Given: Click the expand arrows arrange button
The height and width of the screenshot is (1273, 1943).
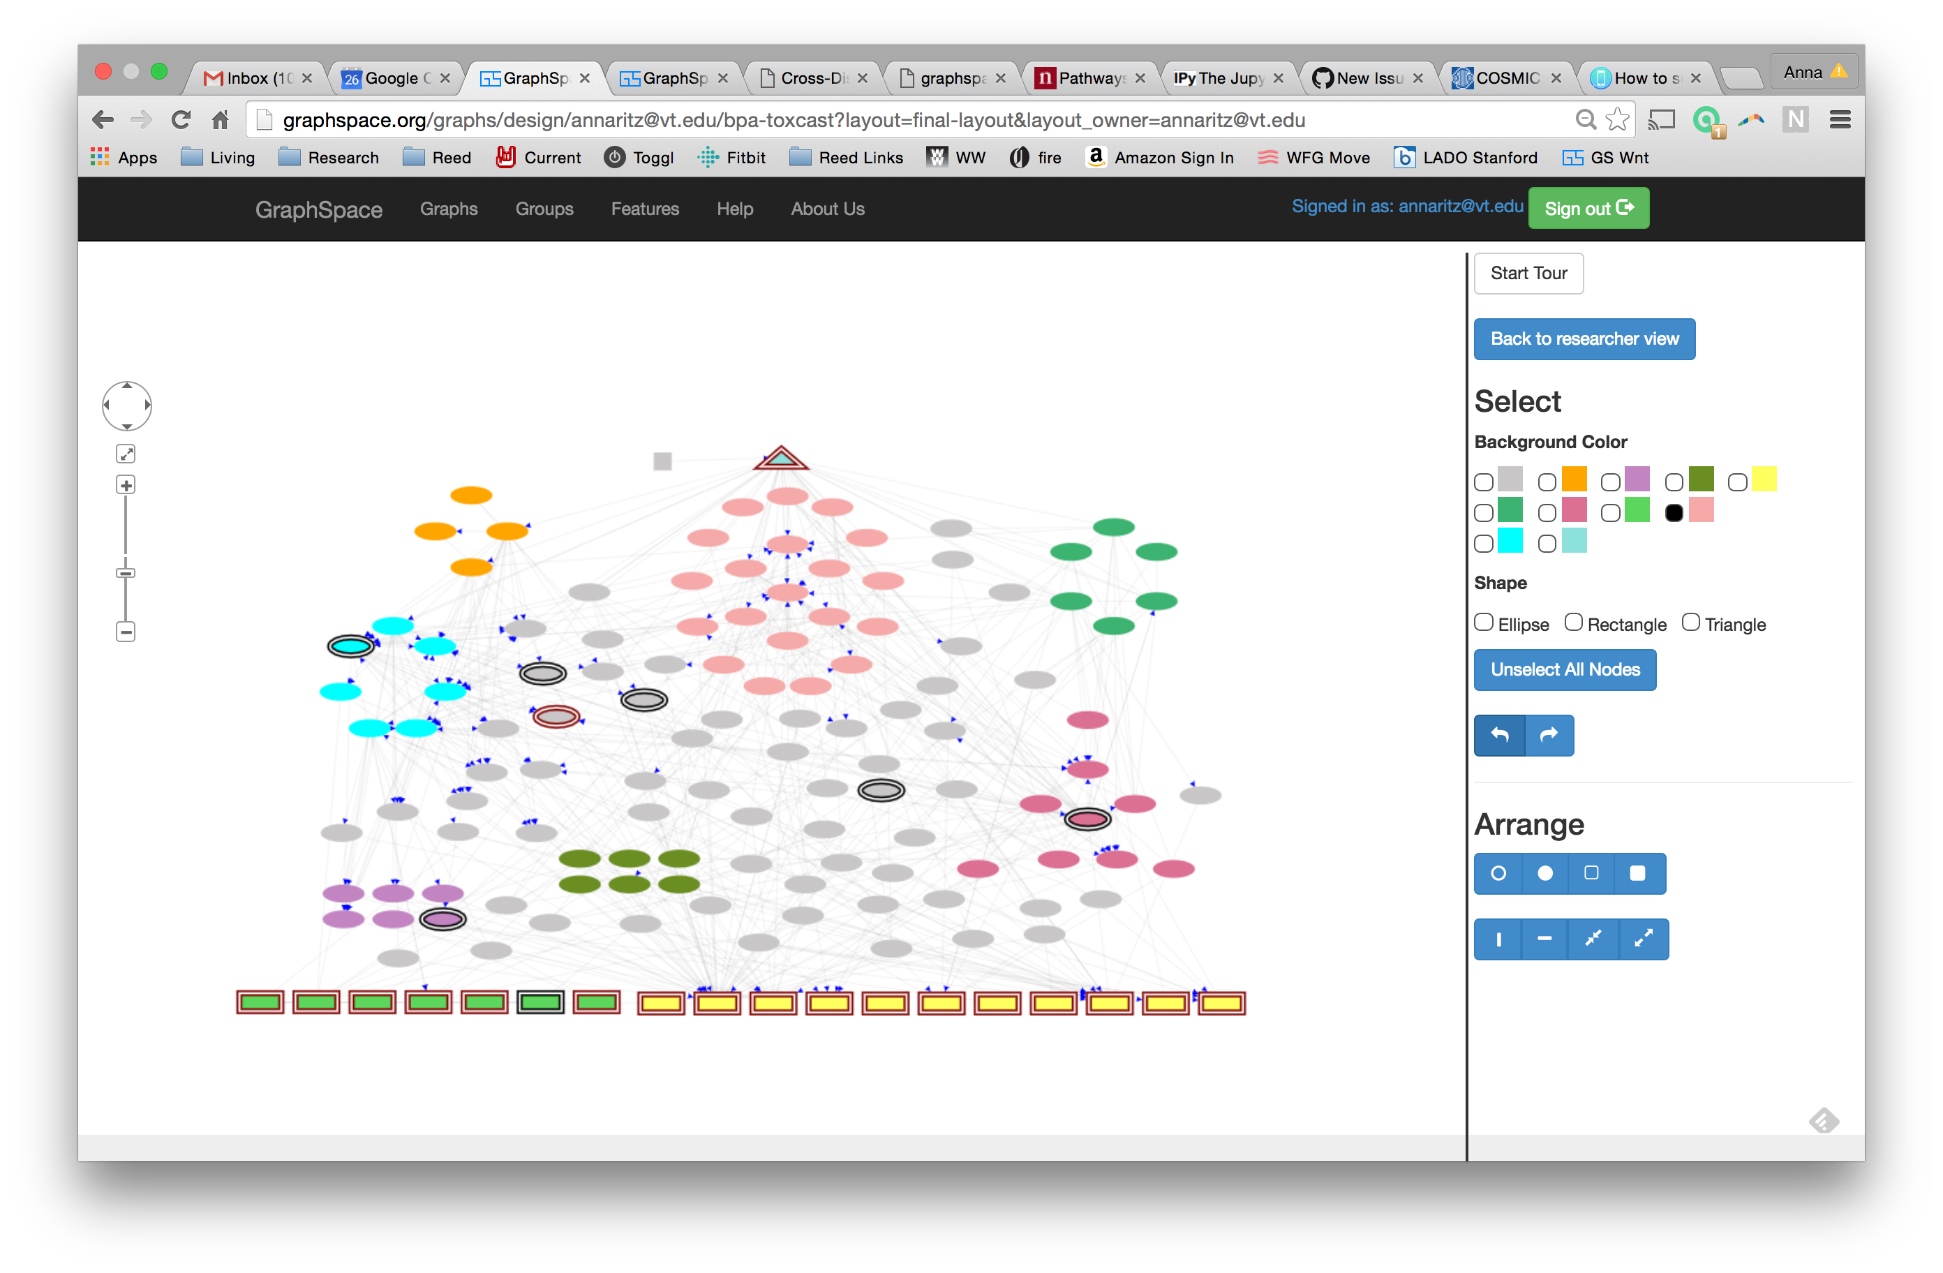Looking at the screenshot, I should pos(1643,939).
